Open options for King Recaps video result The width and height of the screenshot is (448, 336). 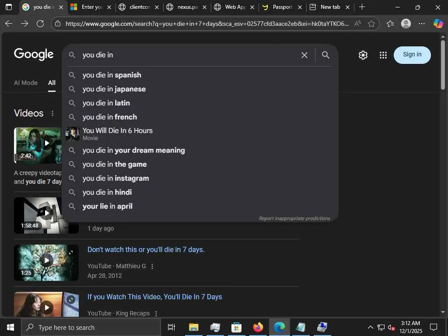156,313
